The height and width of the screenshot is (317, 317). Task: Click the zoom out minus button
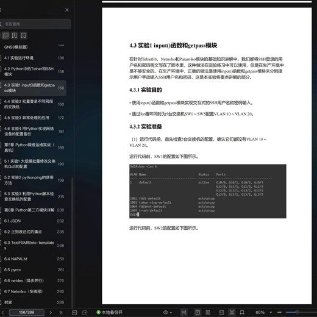pos(279,312)
